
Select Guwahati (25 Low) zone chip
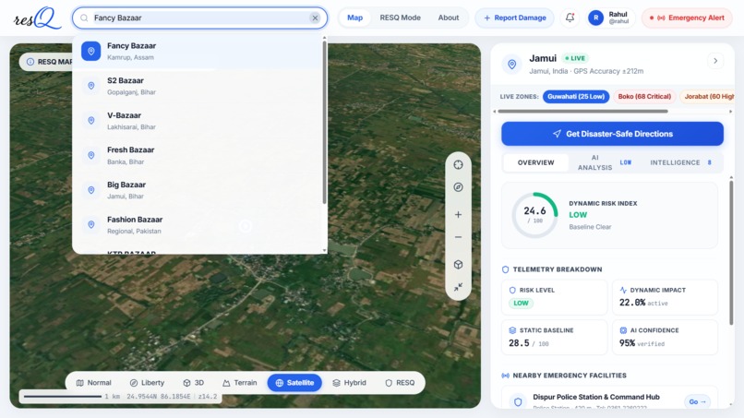click(576, 96)
